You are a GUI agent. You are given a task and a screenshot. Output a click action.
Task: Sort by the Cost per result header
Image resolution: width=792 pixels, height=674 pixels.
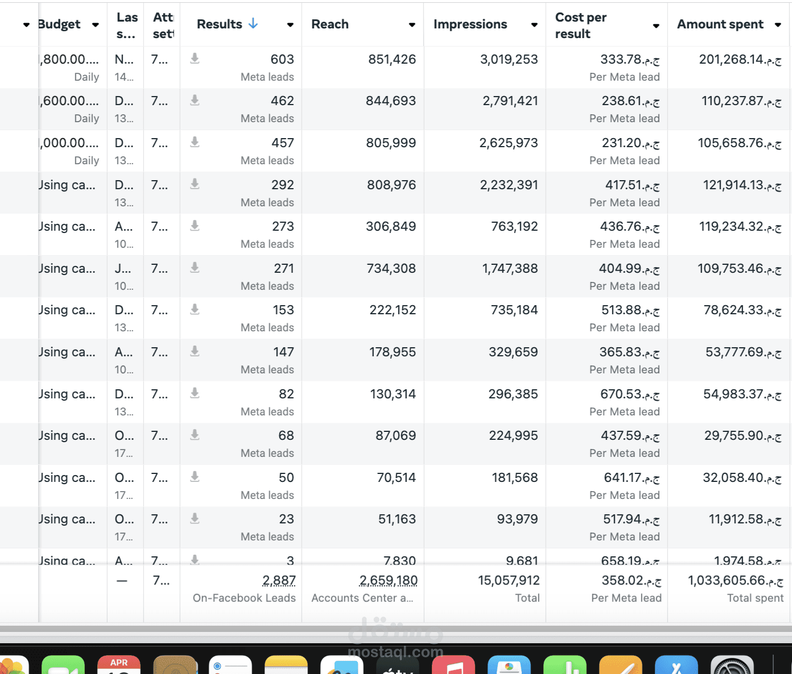coord(581,26)
